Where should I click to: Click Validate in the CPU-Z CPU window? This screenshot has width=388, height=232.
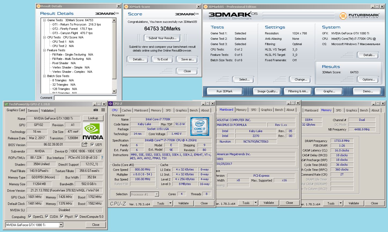(x=183, y=203)
